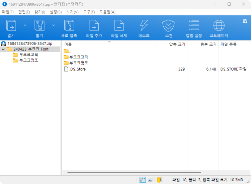
Task: Switch to thumbnail view in status bar
Action: tap(150, 180)
